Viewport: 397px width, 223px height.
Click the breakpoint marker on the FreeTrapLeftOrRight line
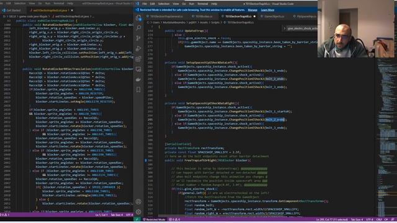tap(146, 160)
